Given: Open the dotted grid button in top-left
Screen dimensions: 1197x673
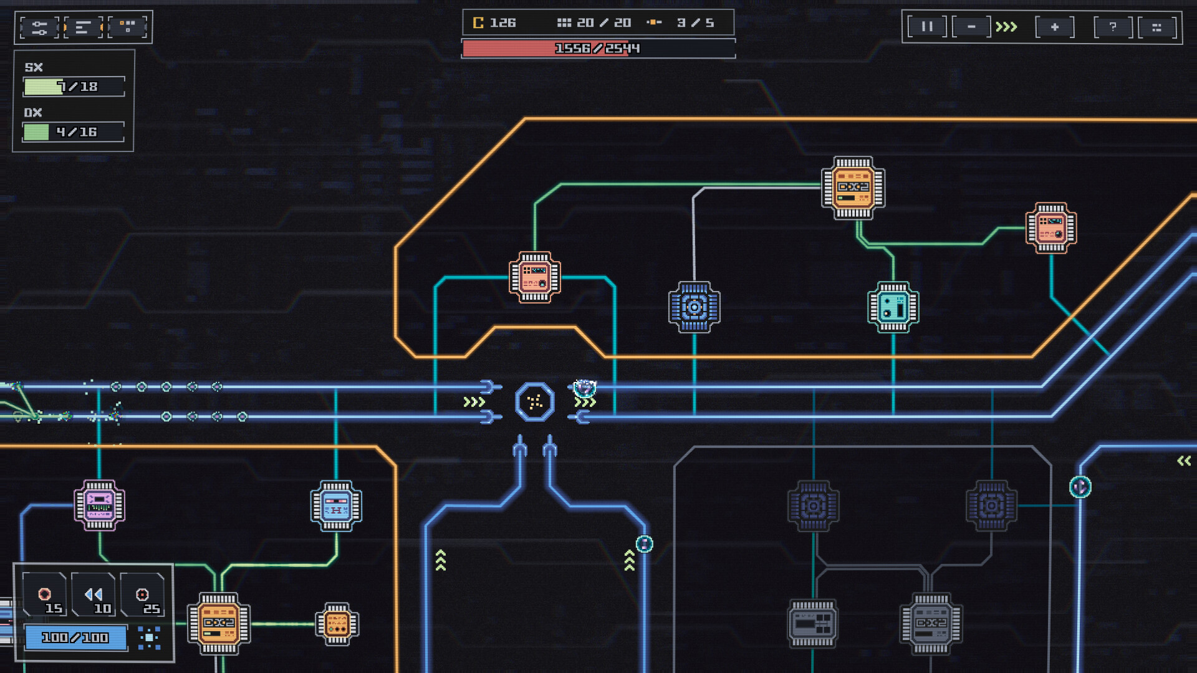Looking at the screenshot, I should click(128, 27).
